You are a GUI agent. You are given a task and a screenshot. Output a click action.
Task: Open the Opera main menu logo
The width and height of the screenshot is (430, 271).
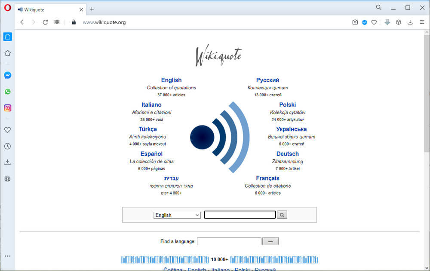(7, 8)
